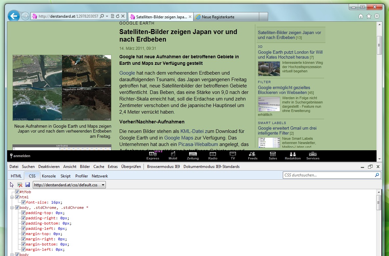
Task: Click the save disk icon in dev tools
Action: click(x=28, y=185)
